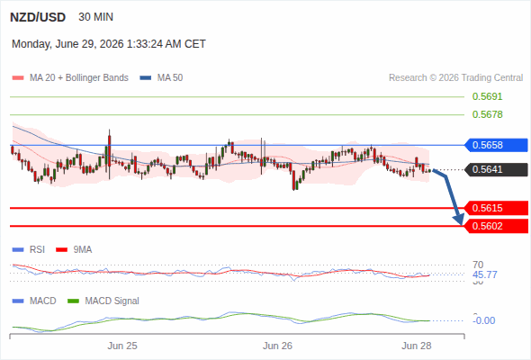Click the 30 MIN timeframe label
The image size is (531, 360).
click(x=95, y=17)
